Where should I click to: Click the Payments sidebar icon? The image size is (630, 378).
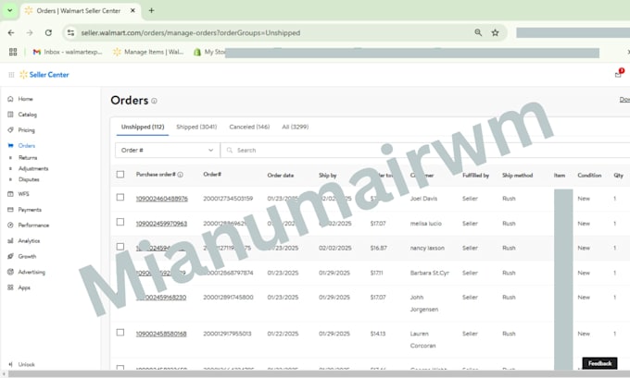pyautogui.click(x=10, y=209)
